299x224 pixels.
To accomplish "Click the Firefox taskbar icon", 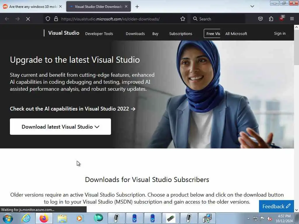I will coord(44,218).
